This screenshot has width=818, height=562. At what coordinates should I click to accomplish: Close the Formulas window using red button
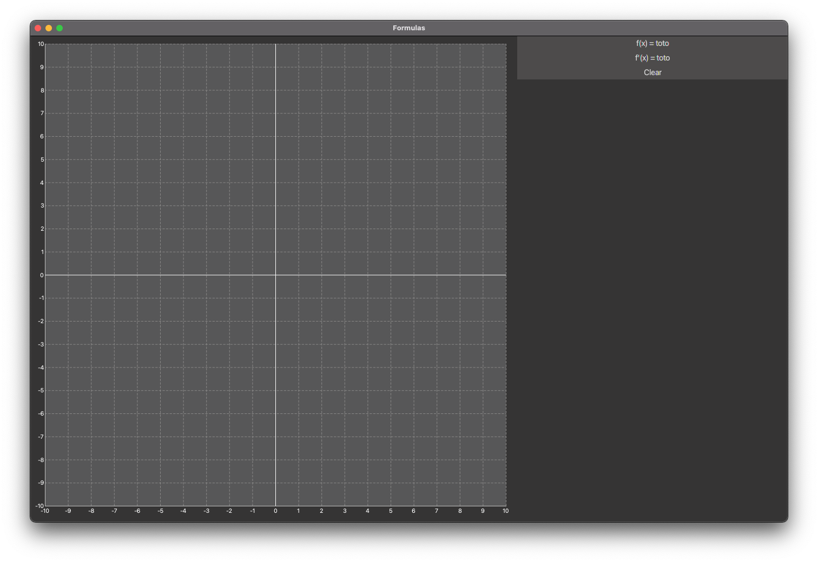tap(38, 28)
